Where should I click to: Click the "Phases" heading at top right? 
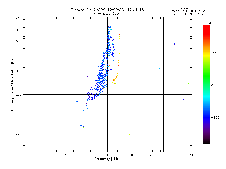tap(183, 8)
